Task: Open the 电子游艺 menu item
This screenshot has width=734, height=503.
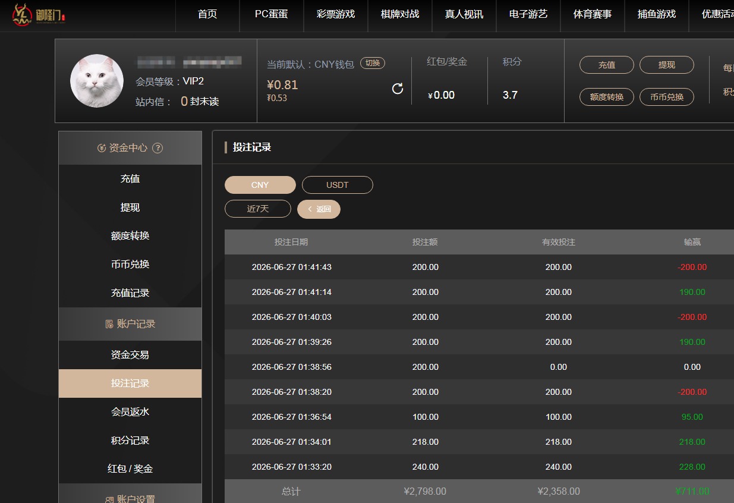Action: pyautogui.click(x=528, y=14)
